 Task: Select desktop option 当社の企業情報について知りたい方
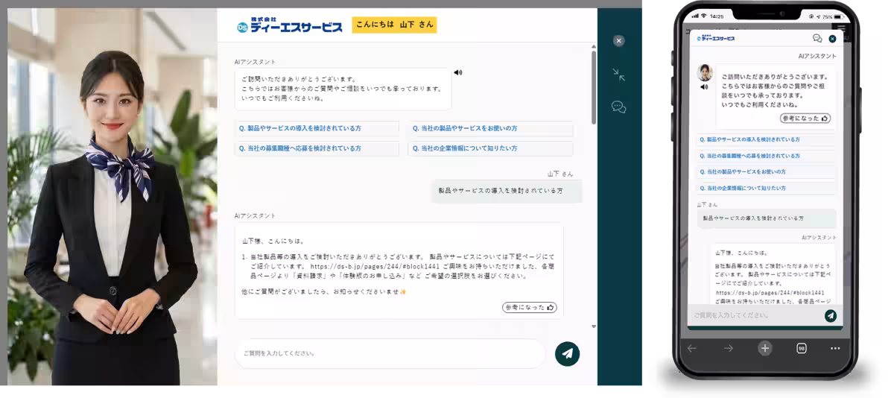point(490,148)
